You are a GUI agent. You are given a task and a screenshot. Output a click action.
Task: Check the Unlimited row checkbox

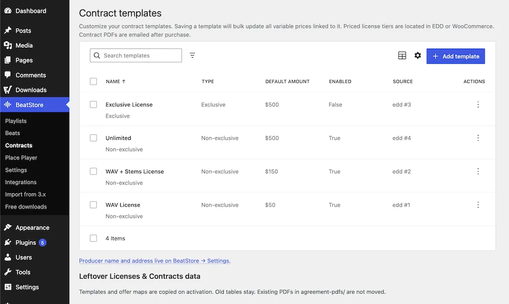(x=93, y=138)
